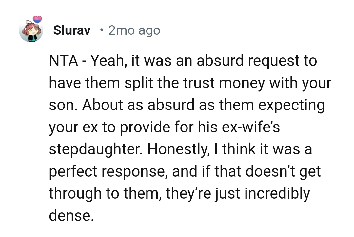This screenshot has width=354, height=237.
Task: Click the "2mo ago" timestamp
Action: click(x=134, y=30)
